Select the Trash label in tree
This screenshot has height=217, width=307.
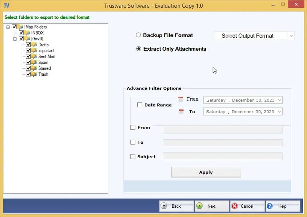(x=43, y=74)
